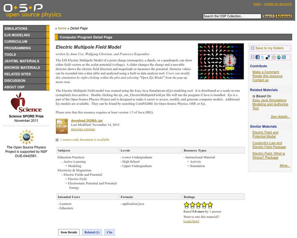The width and height of the screenshot is (297, 238).
Task: Open Electric Field and Potential Model link
Action: coord(265,134)
